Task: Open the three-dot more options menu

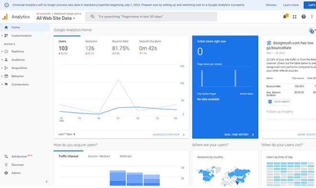Action: pos(312,17)
